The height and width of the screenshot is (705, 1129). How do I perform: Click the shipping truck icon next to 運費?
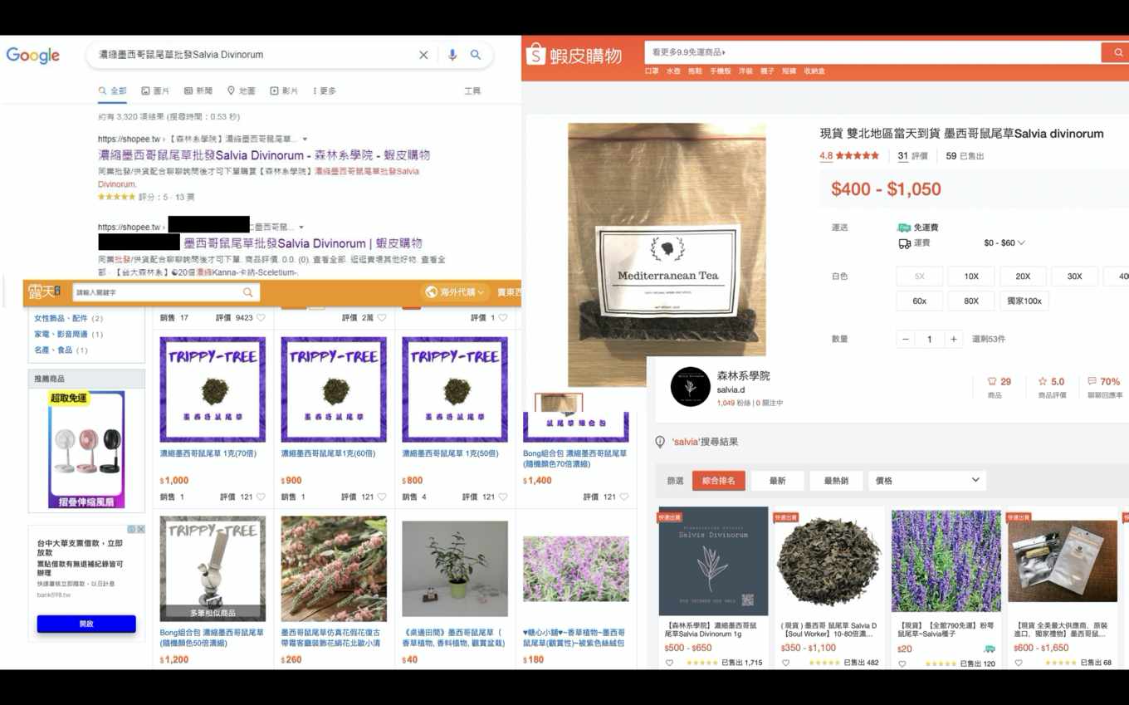pos(904,243)
